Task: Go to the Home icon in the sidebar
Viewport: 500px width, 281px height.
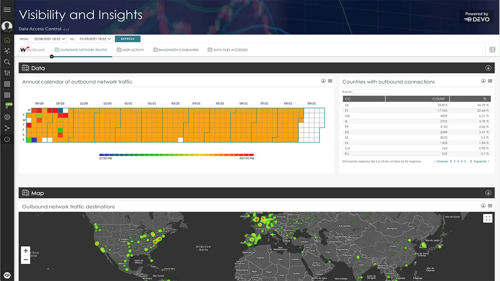Action: point(7,40)
